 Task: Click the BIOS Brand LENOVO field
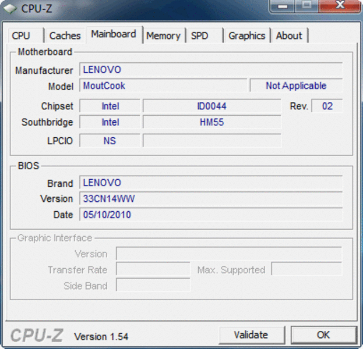211,183
